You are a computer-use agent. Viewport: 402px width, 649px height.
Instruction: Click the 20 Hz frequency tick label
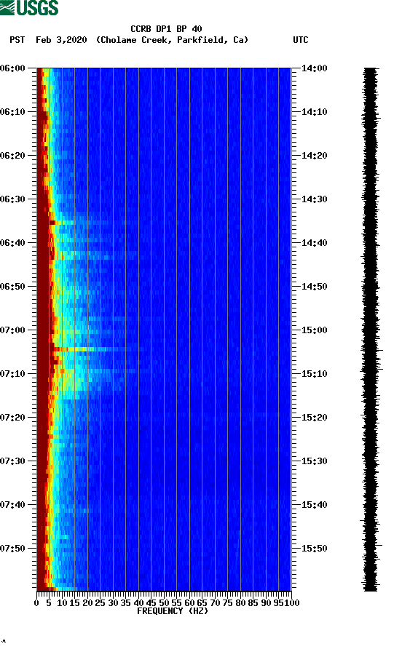tap(87, 603)
